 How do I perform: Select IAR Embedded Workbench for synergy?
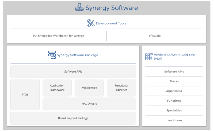[56, 36]
